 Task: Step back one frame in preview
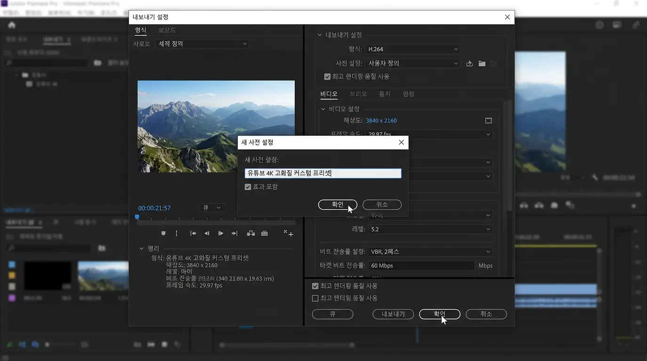point(206,234)
